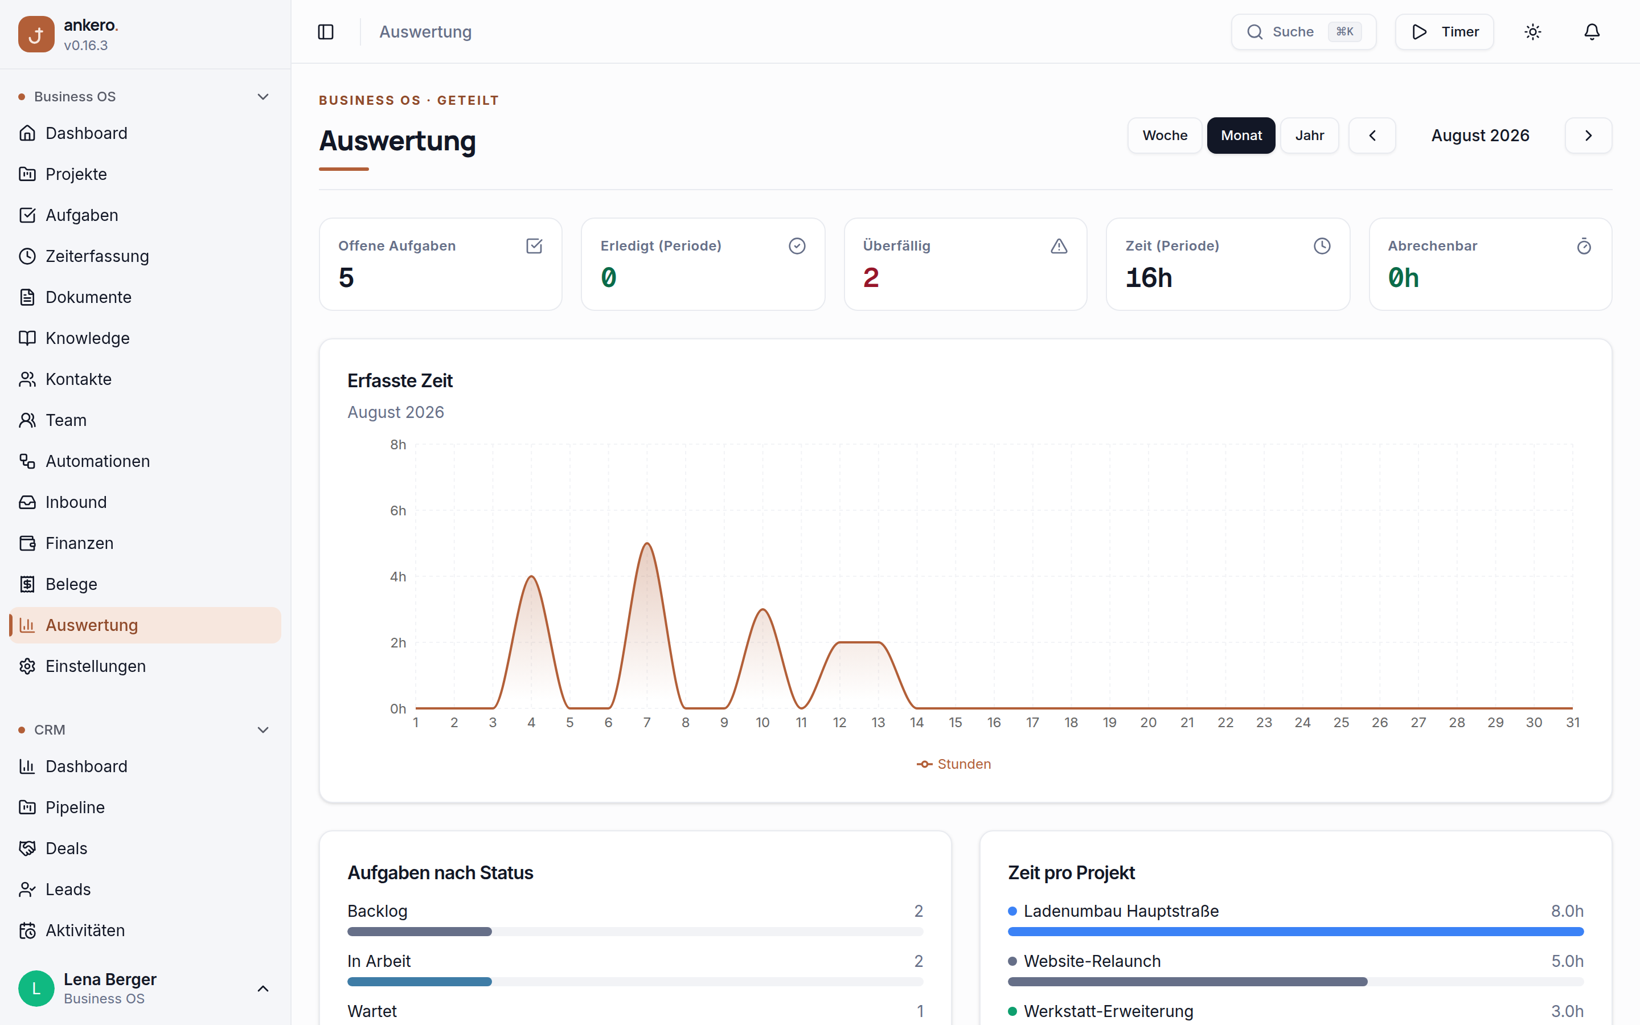1640x1025 pixels.
Task: Click the Lena Berger avatar
Action: (36, 989)
